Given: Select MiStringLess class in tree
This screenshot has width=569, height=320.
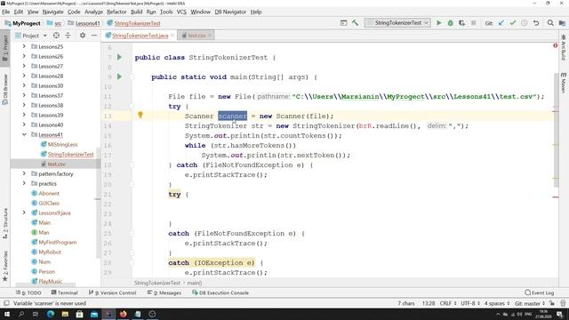Looking at the screenshot, I should 62,144.
